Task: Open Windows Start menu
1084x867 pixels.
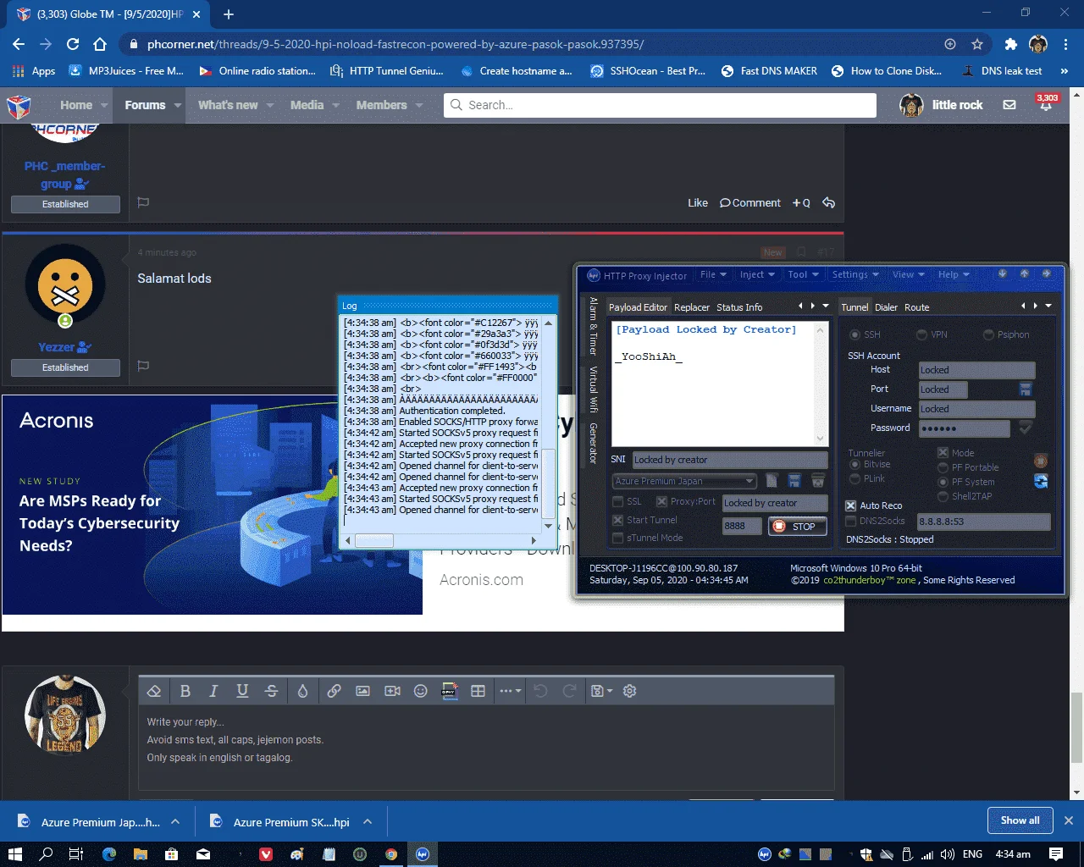Action: pyautogui.click(x=14, y=854)
